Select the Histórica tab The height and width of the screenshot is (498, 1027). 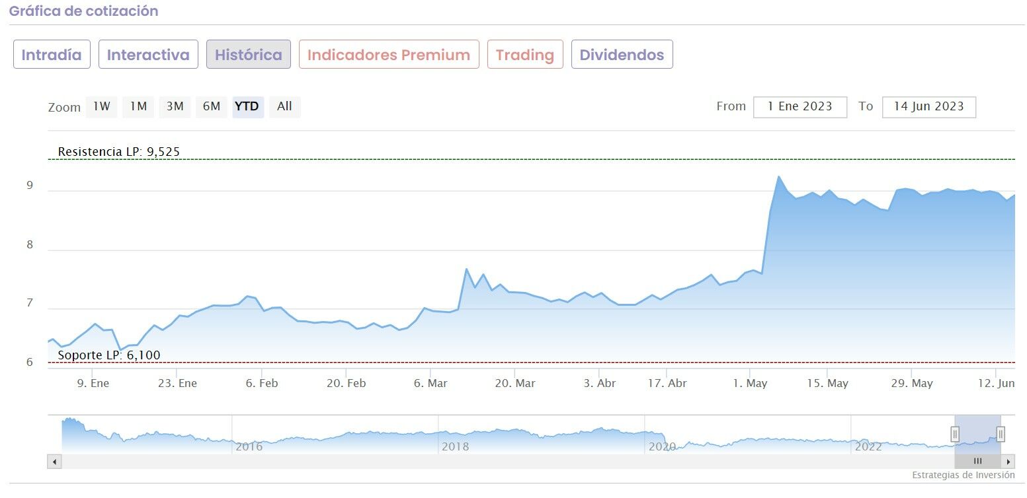pos(249,55)
